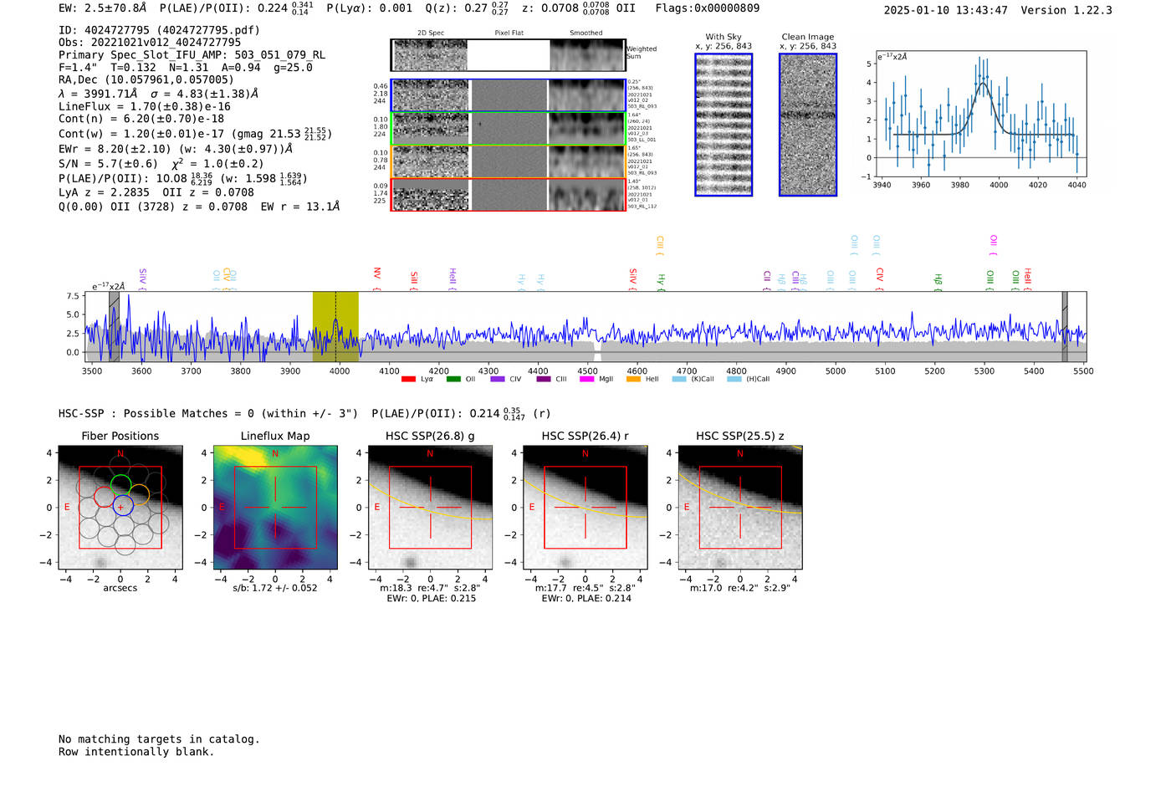Click the dark purple CIII legend swatch
Screen dimensions: 1171x797
click(544, 380)
